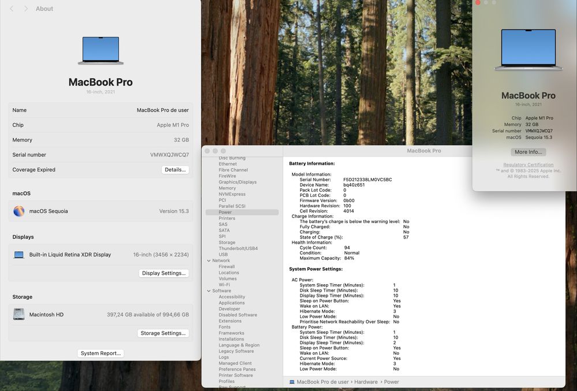Screen dimensions: 577x391
Task: Click the MacBook Pro image in About settings
Action: [100, 50]
